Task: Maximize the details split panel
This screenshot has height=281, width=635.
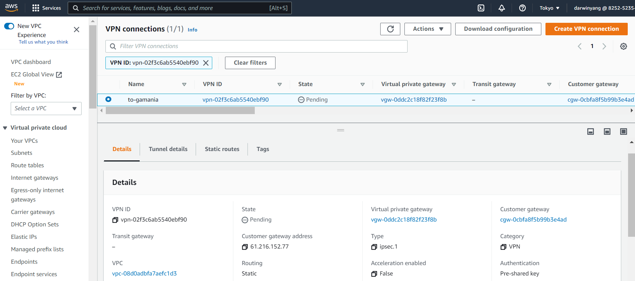Action: coord(623,131)
